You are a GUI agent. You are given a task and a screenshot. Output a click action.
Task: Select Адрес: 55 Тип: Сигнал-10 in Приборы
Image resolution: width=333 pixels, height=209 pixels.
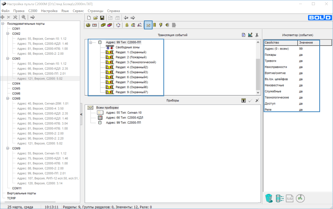tap(124, 113)
